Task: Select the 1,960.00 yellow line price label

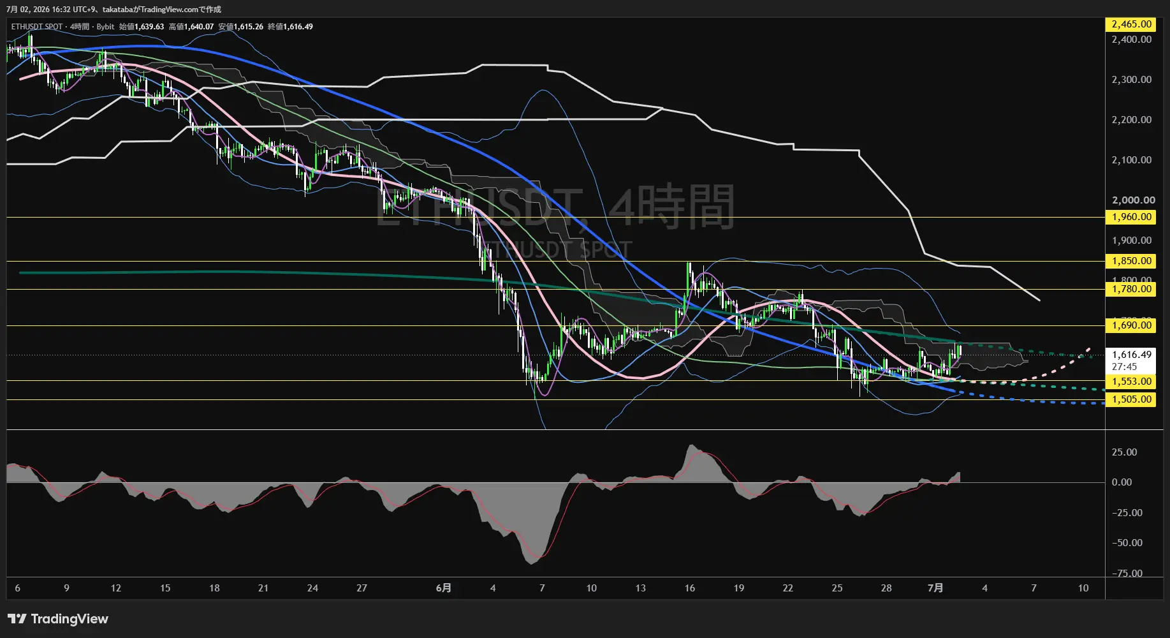Action: pyautogui.click(x=1131, y=217)
